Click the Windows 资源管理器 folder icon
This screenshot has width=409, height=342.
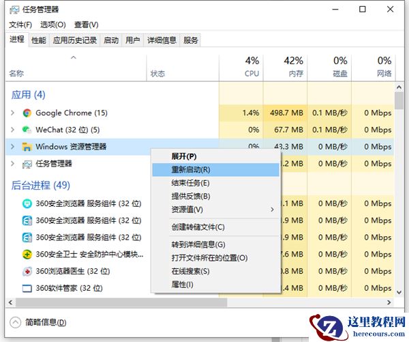27,147
